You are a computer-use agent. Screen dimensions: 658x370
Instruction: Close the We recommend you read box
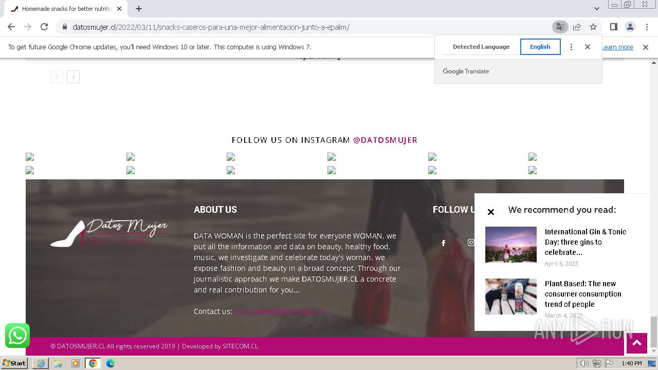click(491, 212)
